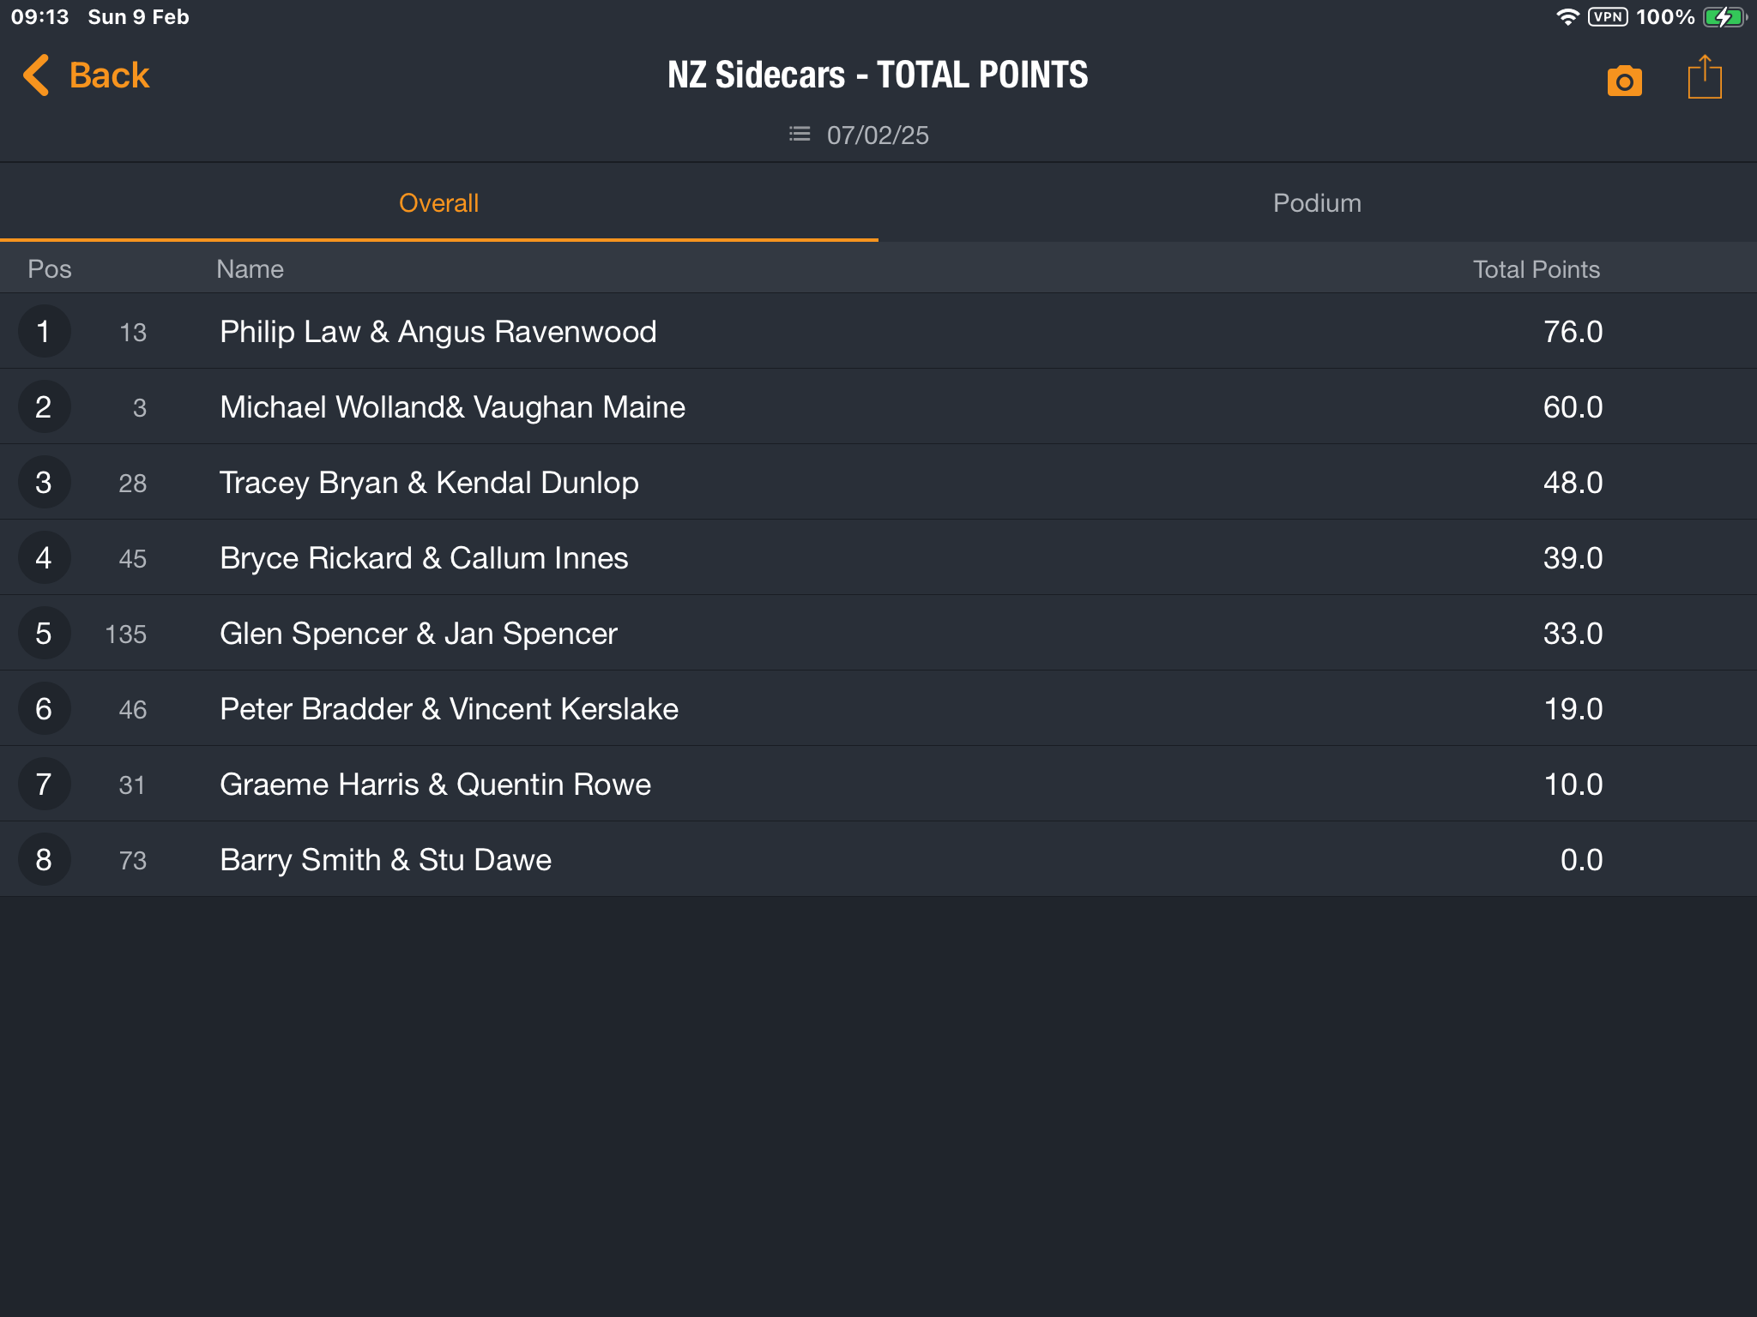Viewport: 1757px width, 1317px height.
Task: Click the back chevron arrow icon
Action: pos(36,75)
